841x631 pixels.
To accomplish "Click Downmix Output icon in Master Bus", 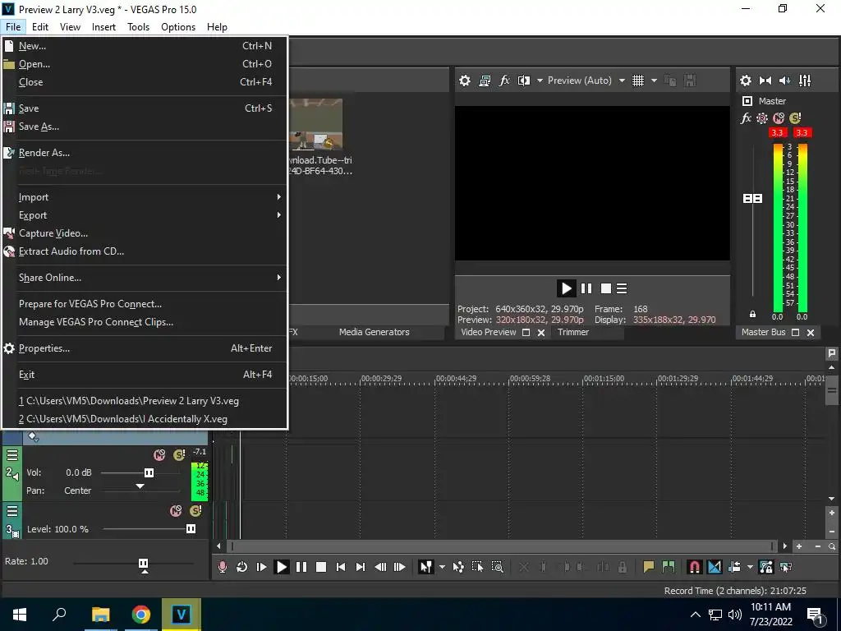I will pyautogui.click(x=765, y=81).
